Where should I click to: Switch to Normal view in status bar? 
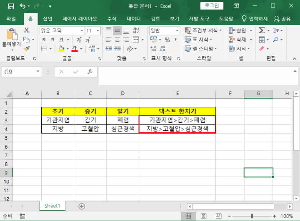point(188,216)
